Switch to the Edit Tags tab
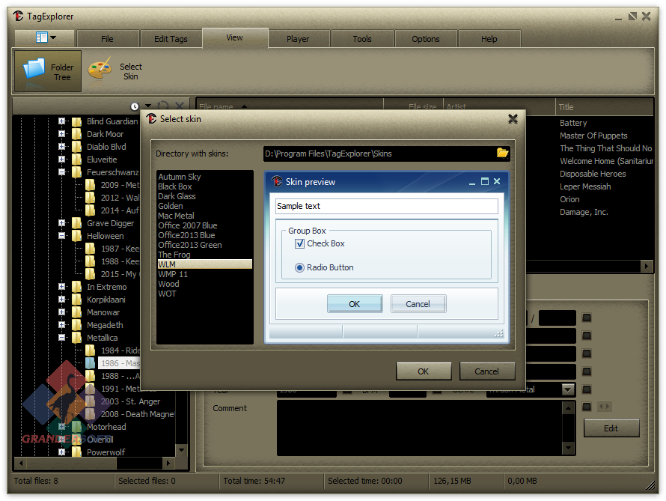Image resolution: width=666 pixels, height=501 pixels. 171,39
